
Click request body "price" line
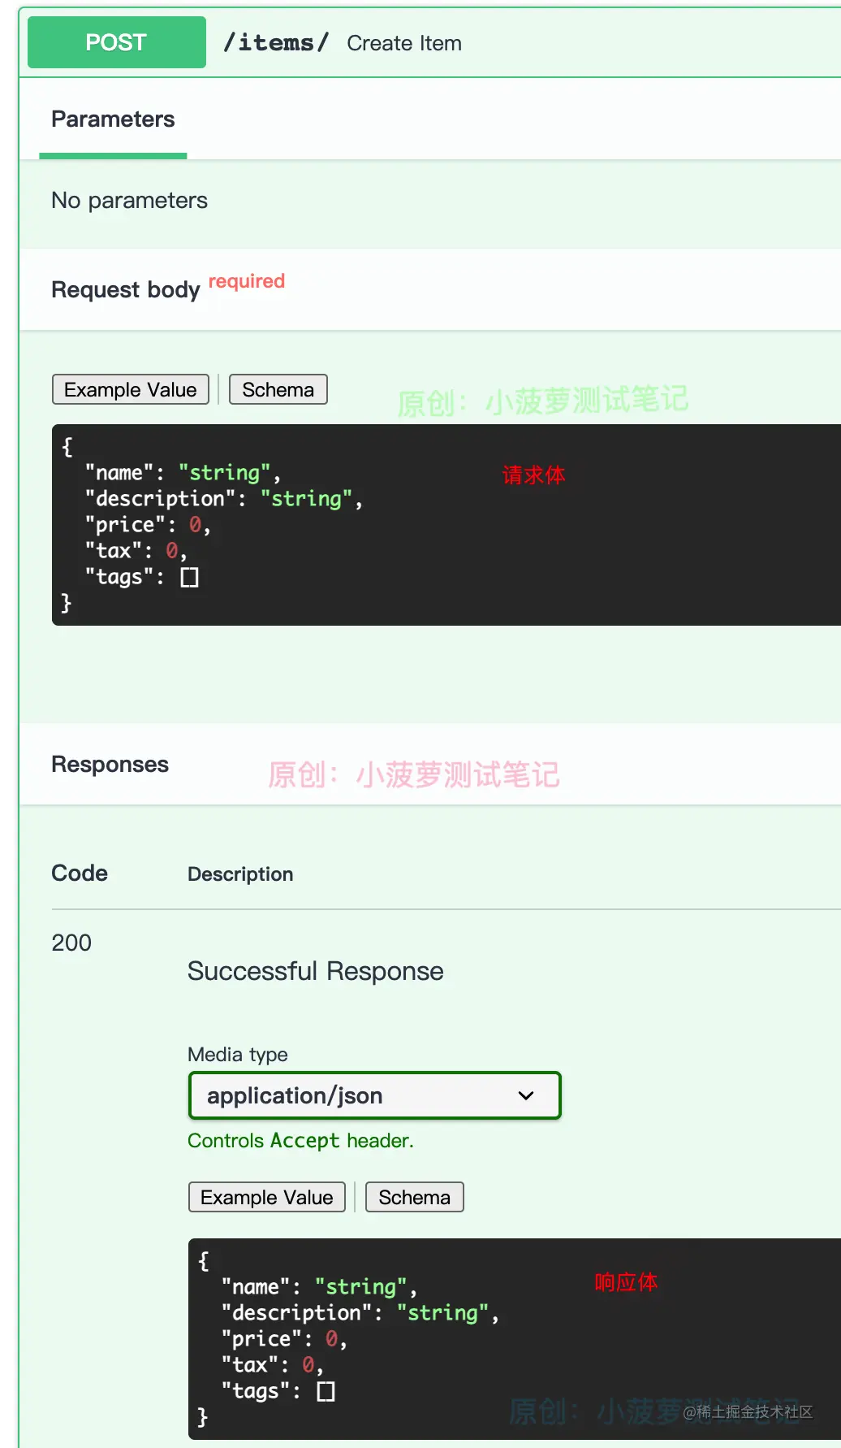tap(148, 525)
